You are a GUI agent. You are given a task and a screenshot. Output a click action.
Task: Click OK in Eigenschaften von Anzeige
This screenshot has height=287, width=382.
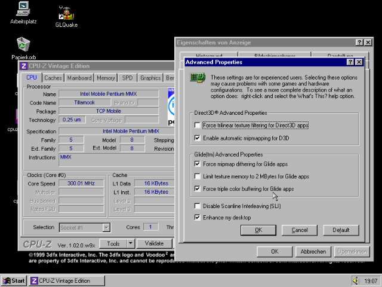[275, 251]
